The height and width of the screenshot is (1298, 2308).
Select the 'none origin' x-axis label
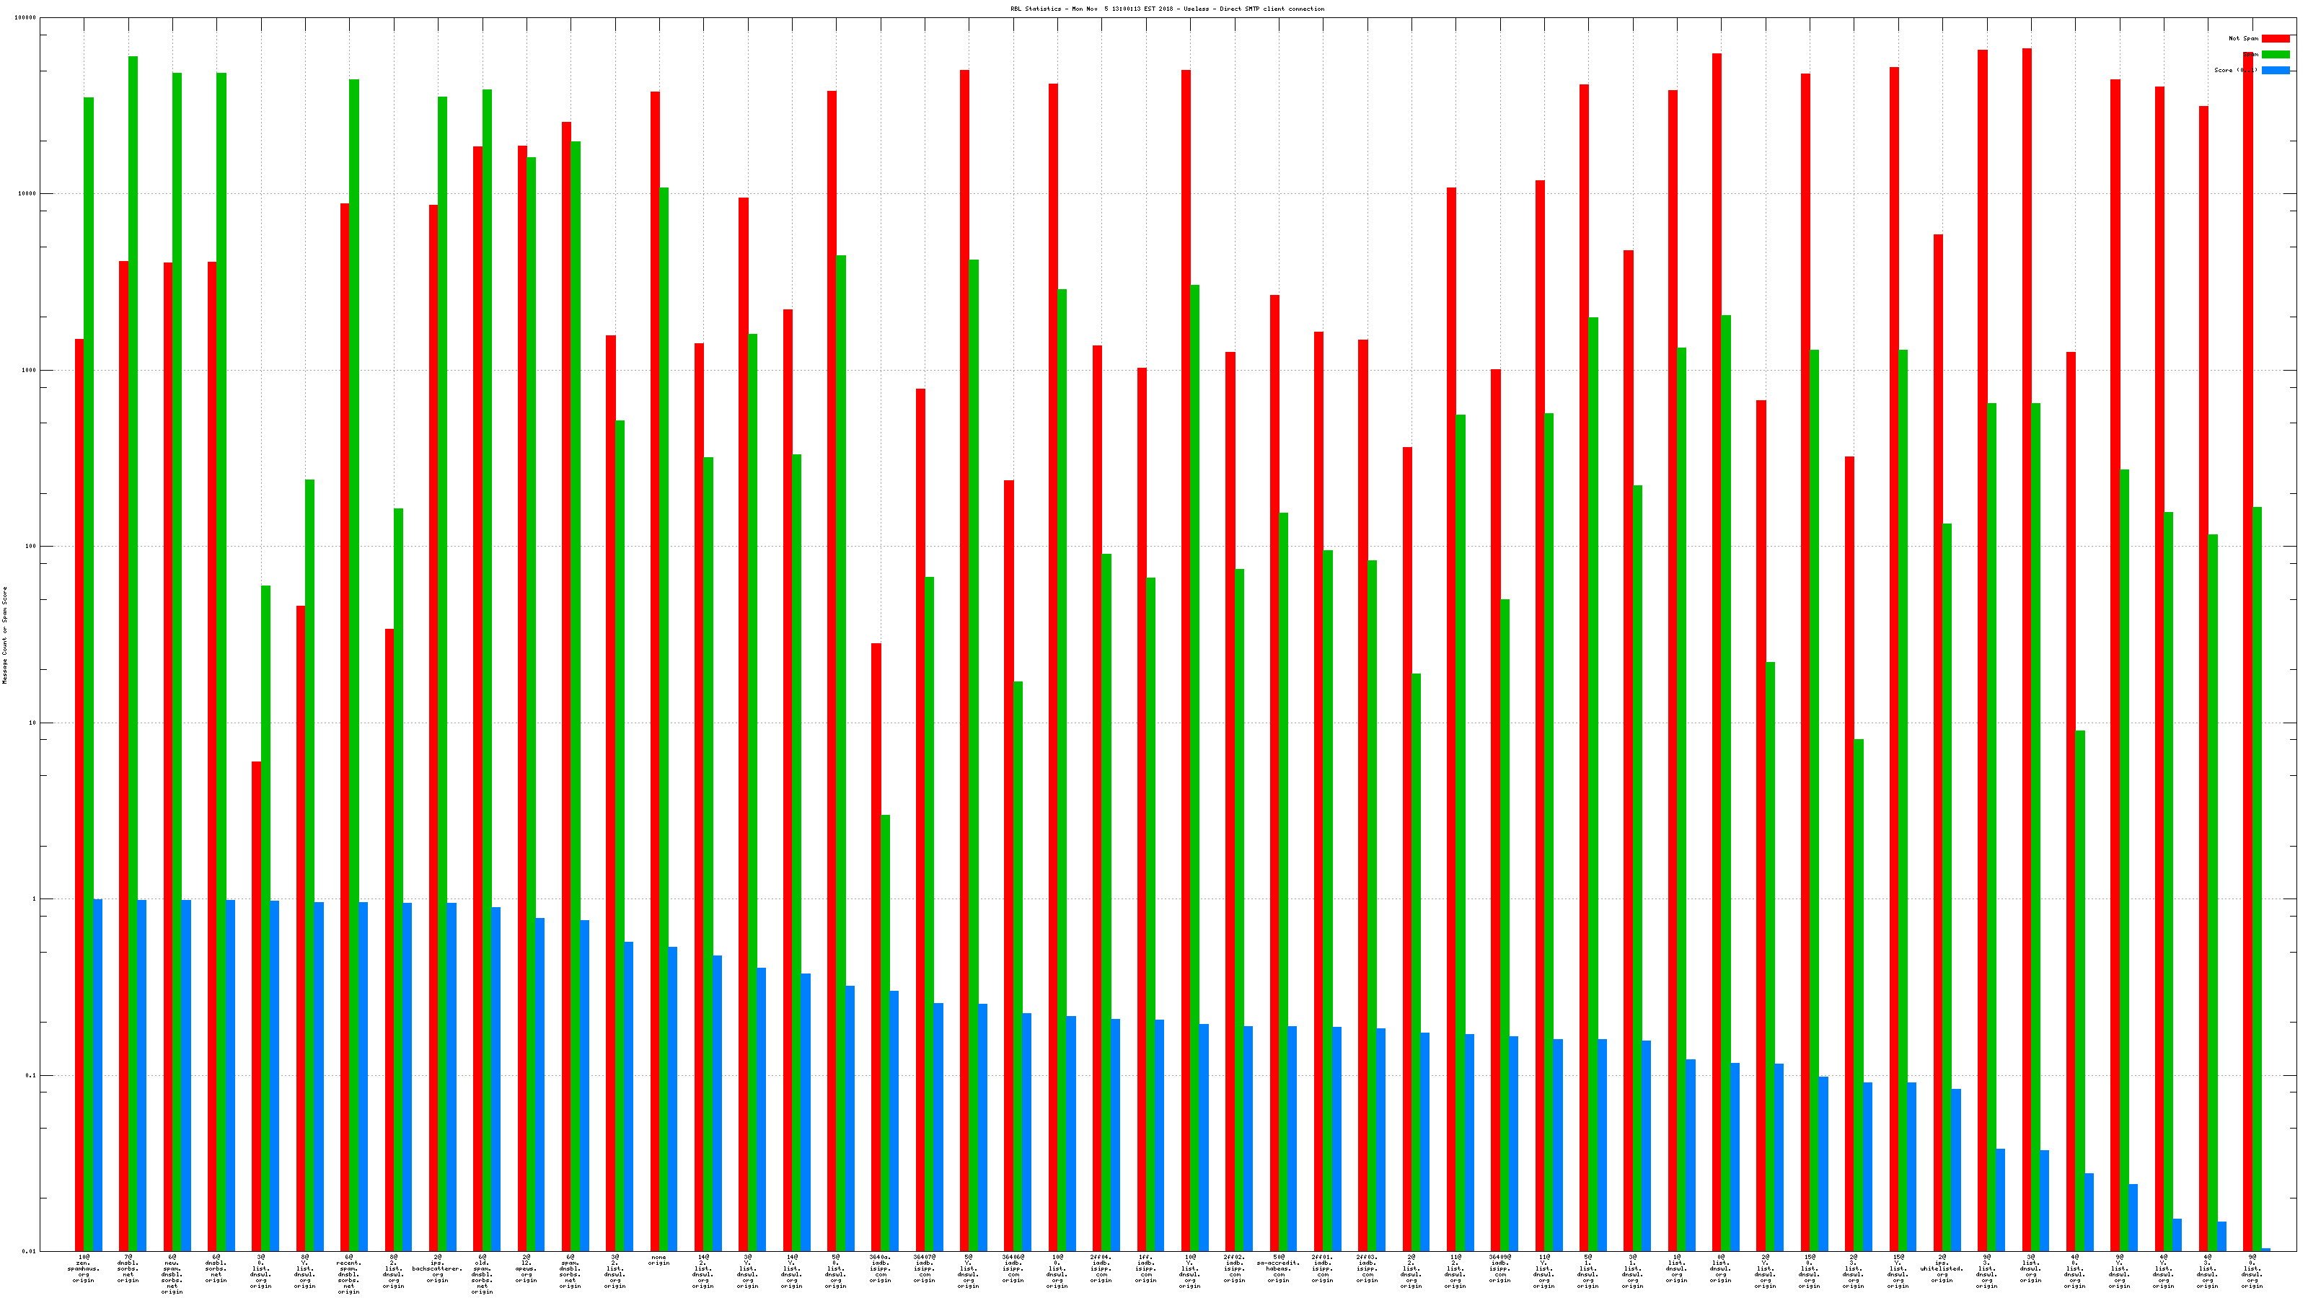[x=659, y=1261]
